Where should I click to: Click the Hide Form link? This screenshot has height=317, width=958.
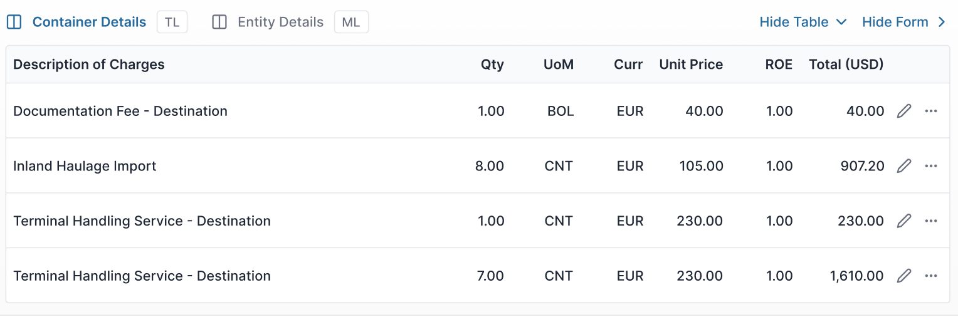(895, 23)
